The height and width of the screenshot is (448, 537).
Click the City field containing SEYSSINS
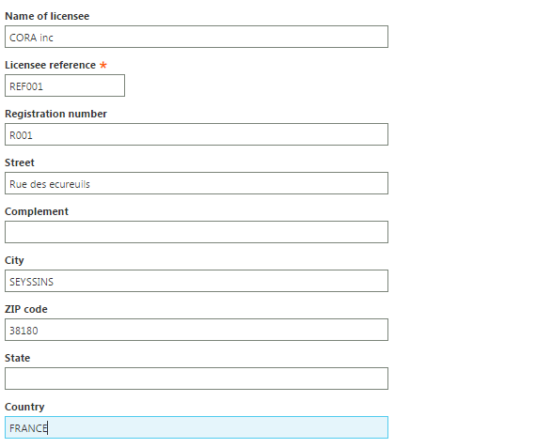pyautogui.click(x=197, y=281)
